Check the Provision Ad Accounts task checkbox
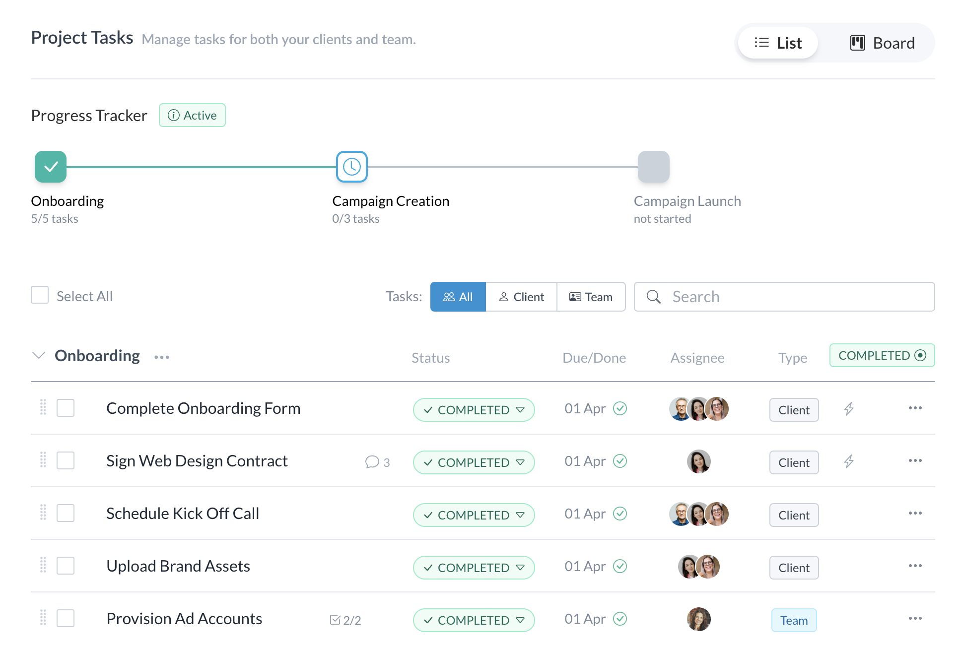 coord(66,618)
